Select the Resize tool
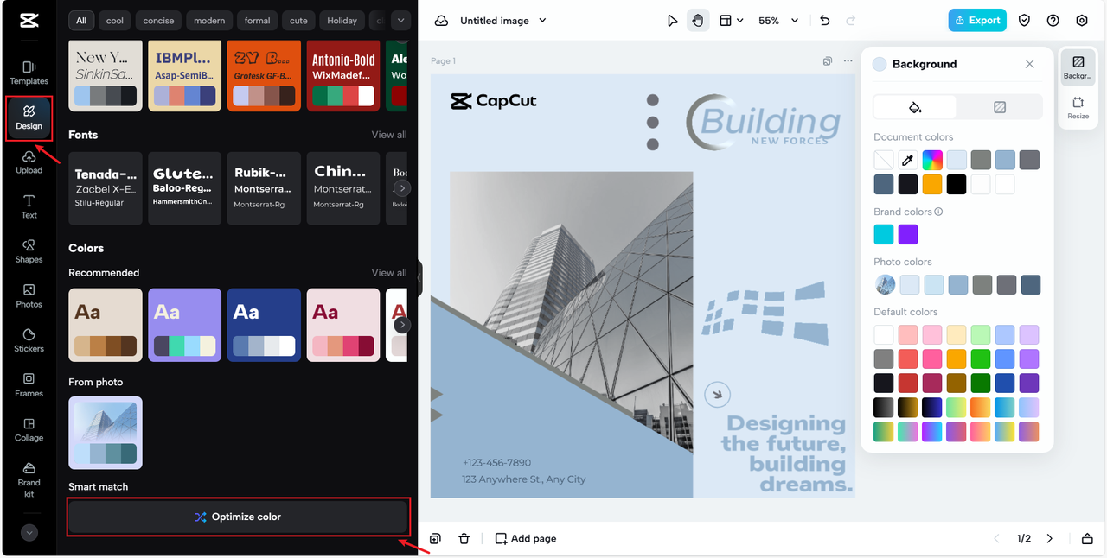The image size is (1107, 558). point(1078,108)
